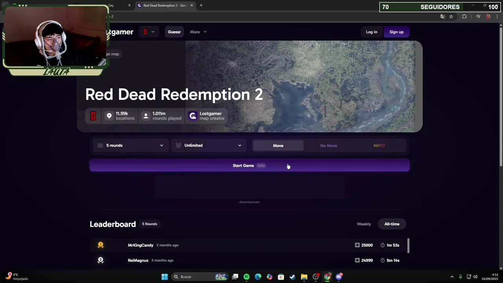Image resolution: width=503 pixels, height=283 pixels.
Task: Click the microphone tray icon
Action: pyautogui.click(x=460, y=277)
